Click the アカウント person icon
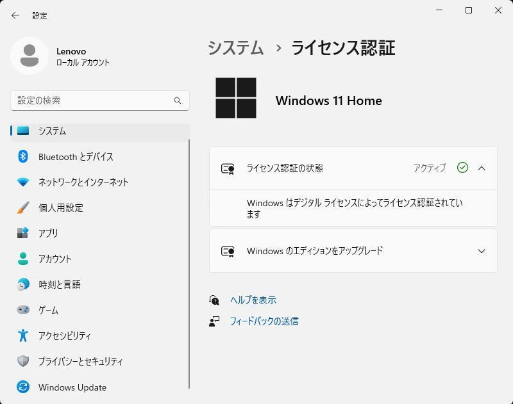This screenshot has height=404, width=513. (x=23, y=259)
